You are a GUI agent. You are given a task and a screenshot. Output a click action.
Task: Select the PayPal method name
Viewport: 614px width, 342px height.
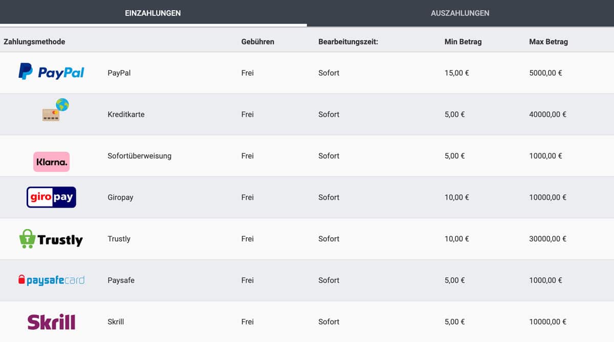point(119,73)
